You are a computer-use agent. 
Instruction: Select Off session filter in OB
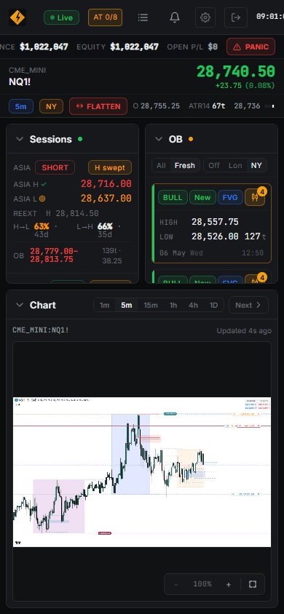point(214,165)
